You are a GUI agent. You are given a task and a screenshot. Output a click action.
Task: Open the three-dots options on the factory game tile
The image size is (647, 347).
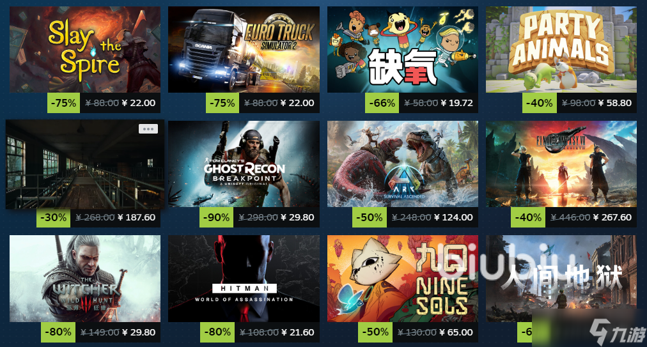[x=148, y=129]
